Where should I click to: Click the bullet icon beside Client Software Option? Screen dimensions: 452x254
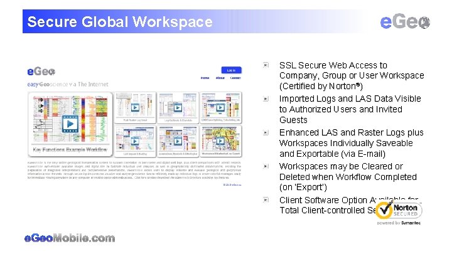click(x=266, y=199)
